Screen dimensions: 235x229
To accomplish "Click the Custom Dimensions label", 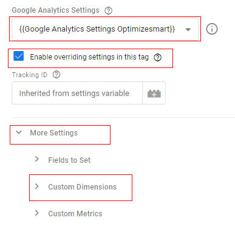I will pyautogui.click(x=83, y=187).
